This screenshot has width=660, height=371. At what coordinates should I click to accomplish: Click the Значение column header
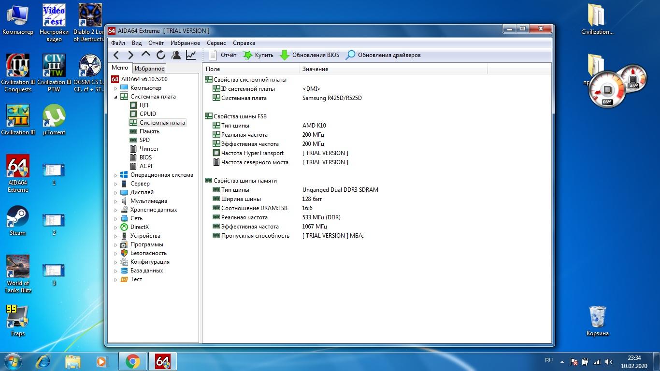(315, 69)
